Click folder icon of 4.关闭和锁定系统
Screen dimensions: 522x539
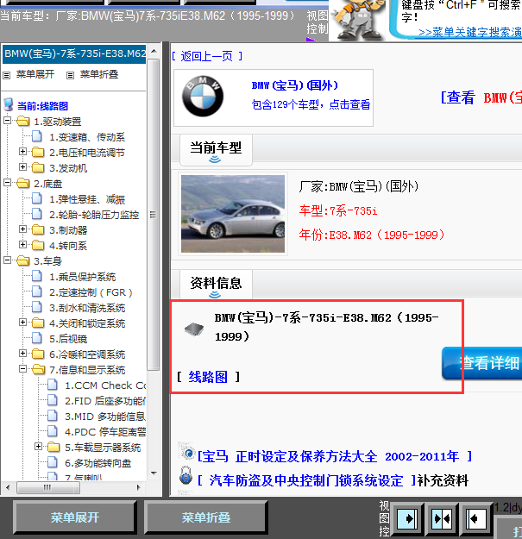click(x=38, y=323)
